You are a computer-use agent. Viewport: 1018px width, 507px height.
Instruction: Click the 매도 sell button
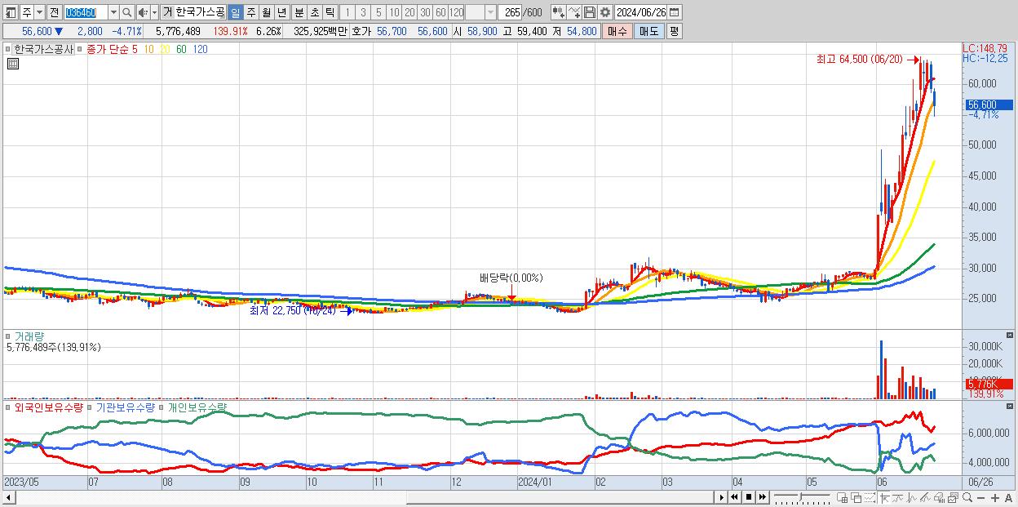click(x=648, y=31)
